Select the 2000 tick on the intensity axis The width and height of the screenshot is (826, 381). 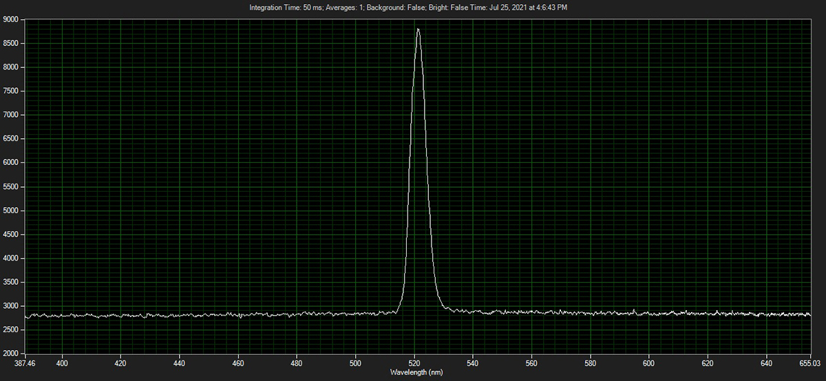(11, 353)
